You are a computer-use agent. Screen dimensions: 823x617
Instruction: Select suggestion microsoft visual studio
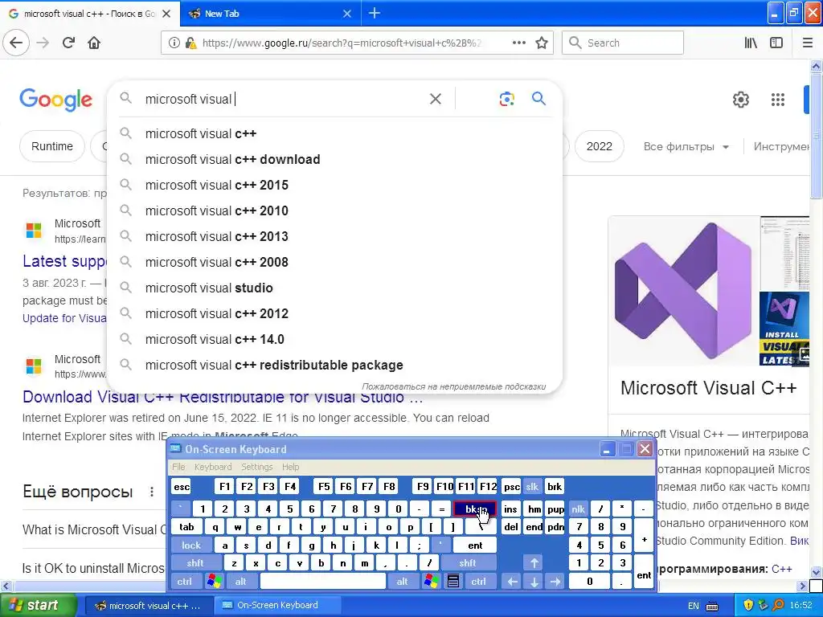tap(334, 288)
